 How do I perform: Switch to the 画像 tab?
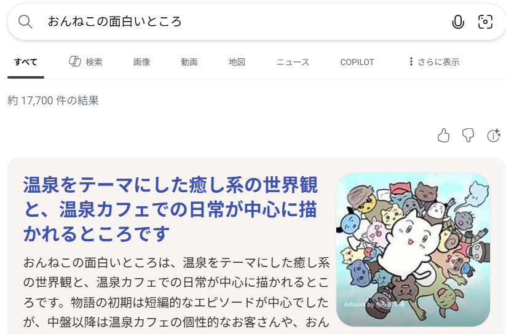pyautogui.click(x=141, y=62)
